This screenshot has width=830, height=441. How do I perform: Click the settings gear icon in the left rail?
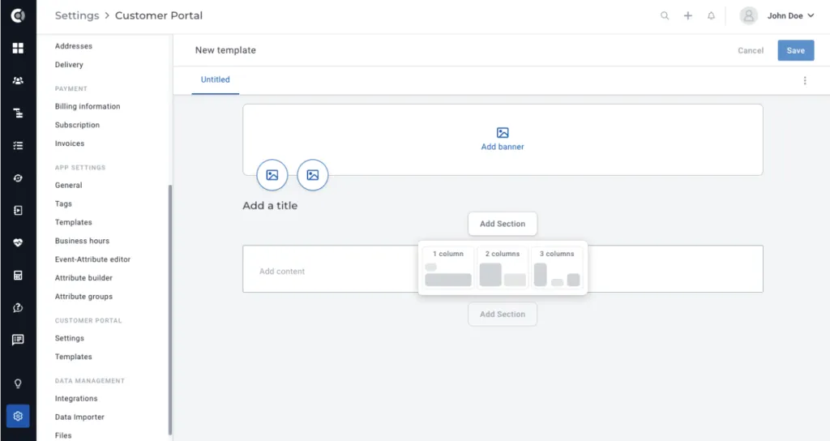[x=18, y=416]
